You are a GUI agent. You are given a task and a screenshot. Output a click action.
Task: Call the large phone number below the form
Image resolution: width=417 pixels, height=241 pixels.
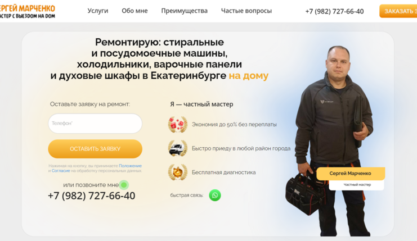(92, 196)
